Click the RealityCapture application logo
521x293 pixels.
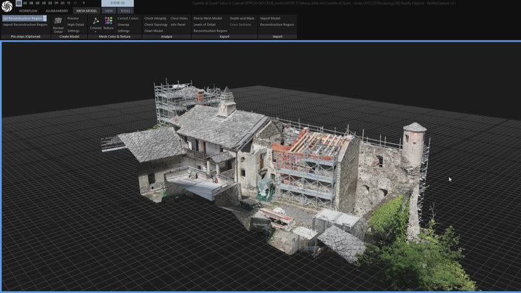click(x=7, y=7)
